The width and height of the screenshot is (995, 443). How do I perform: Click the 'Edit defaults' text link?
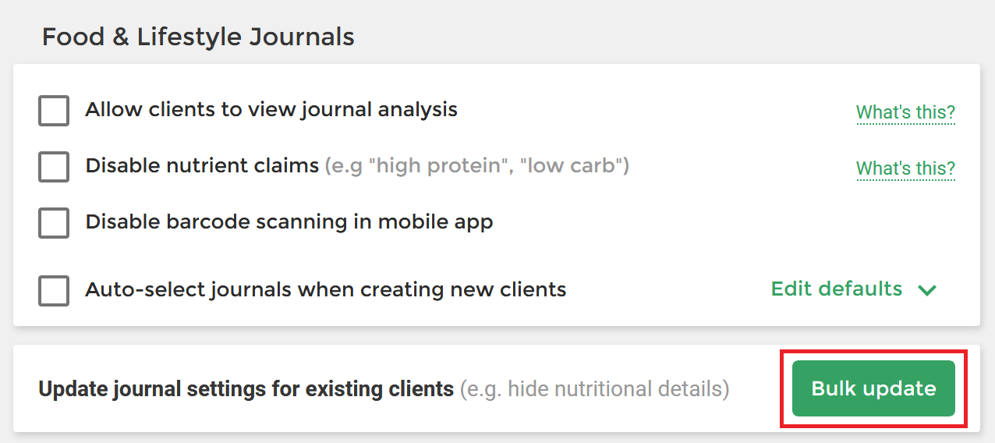point(837,289)
